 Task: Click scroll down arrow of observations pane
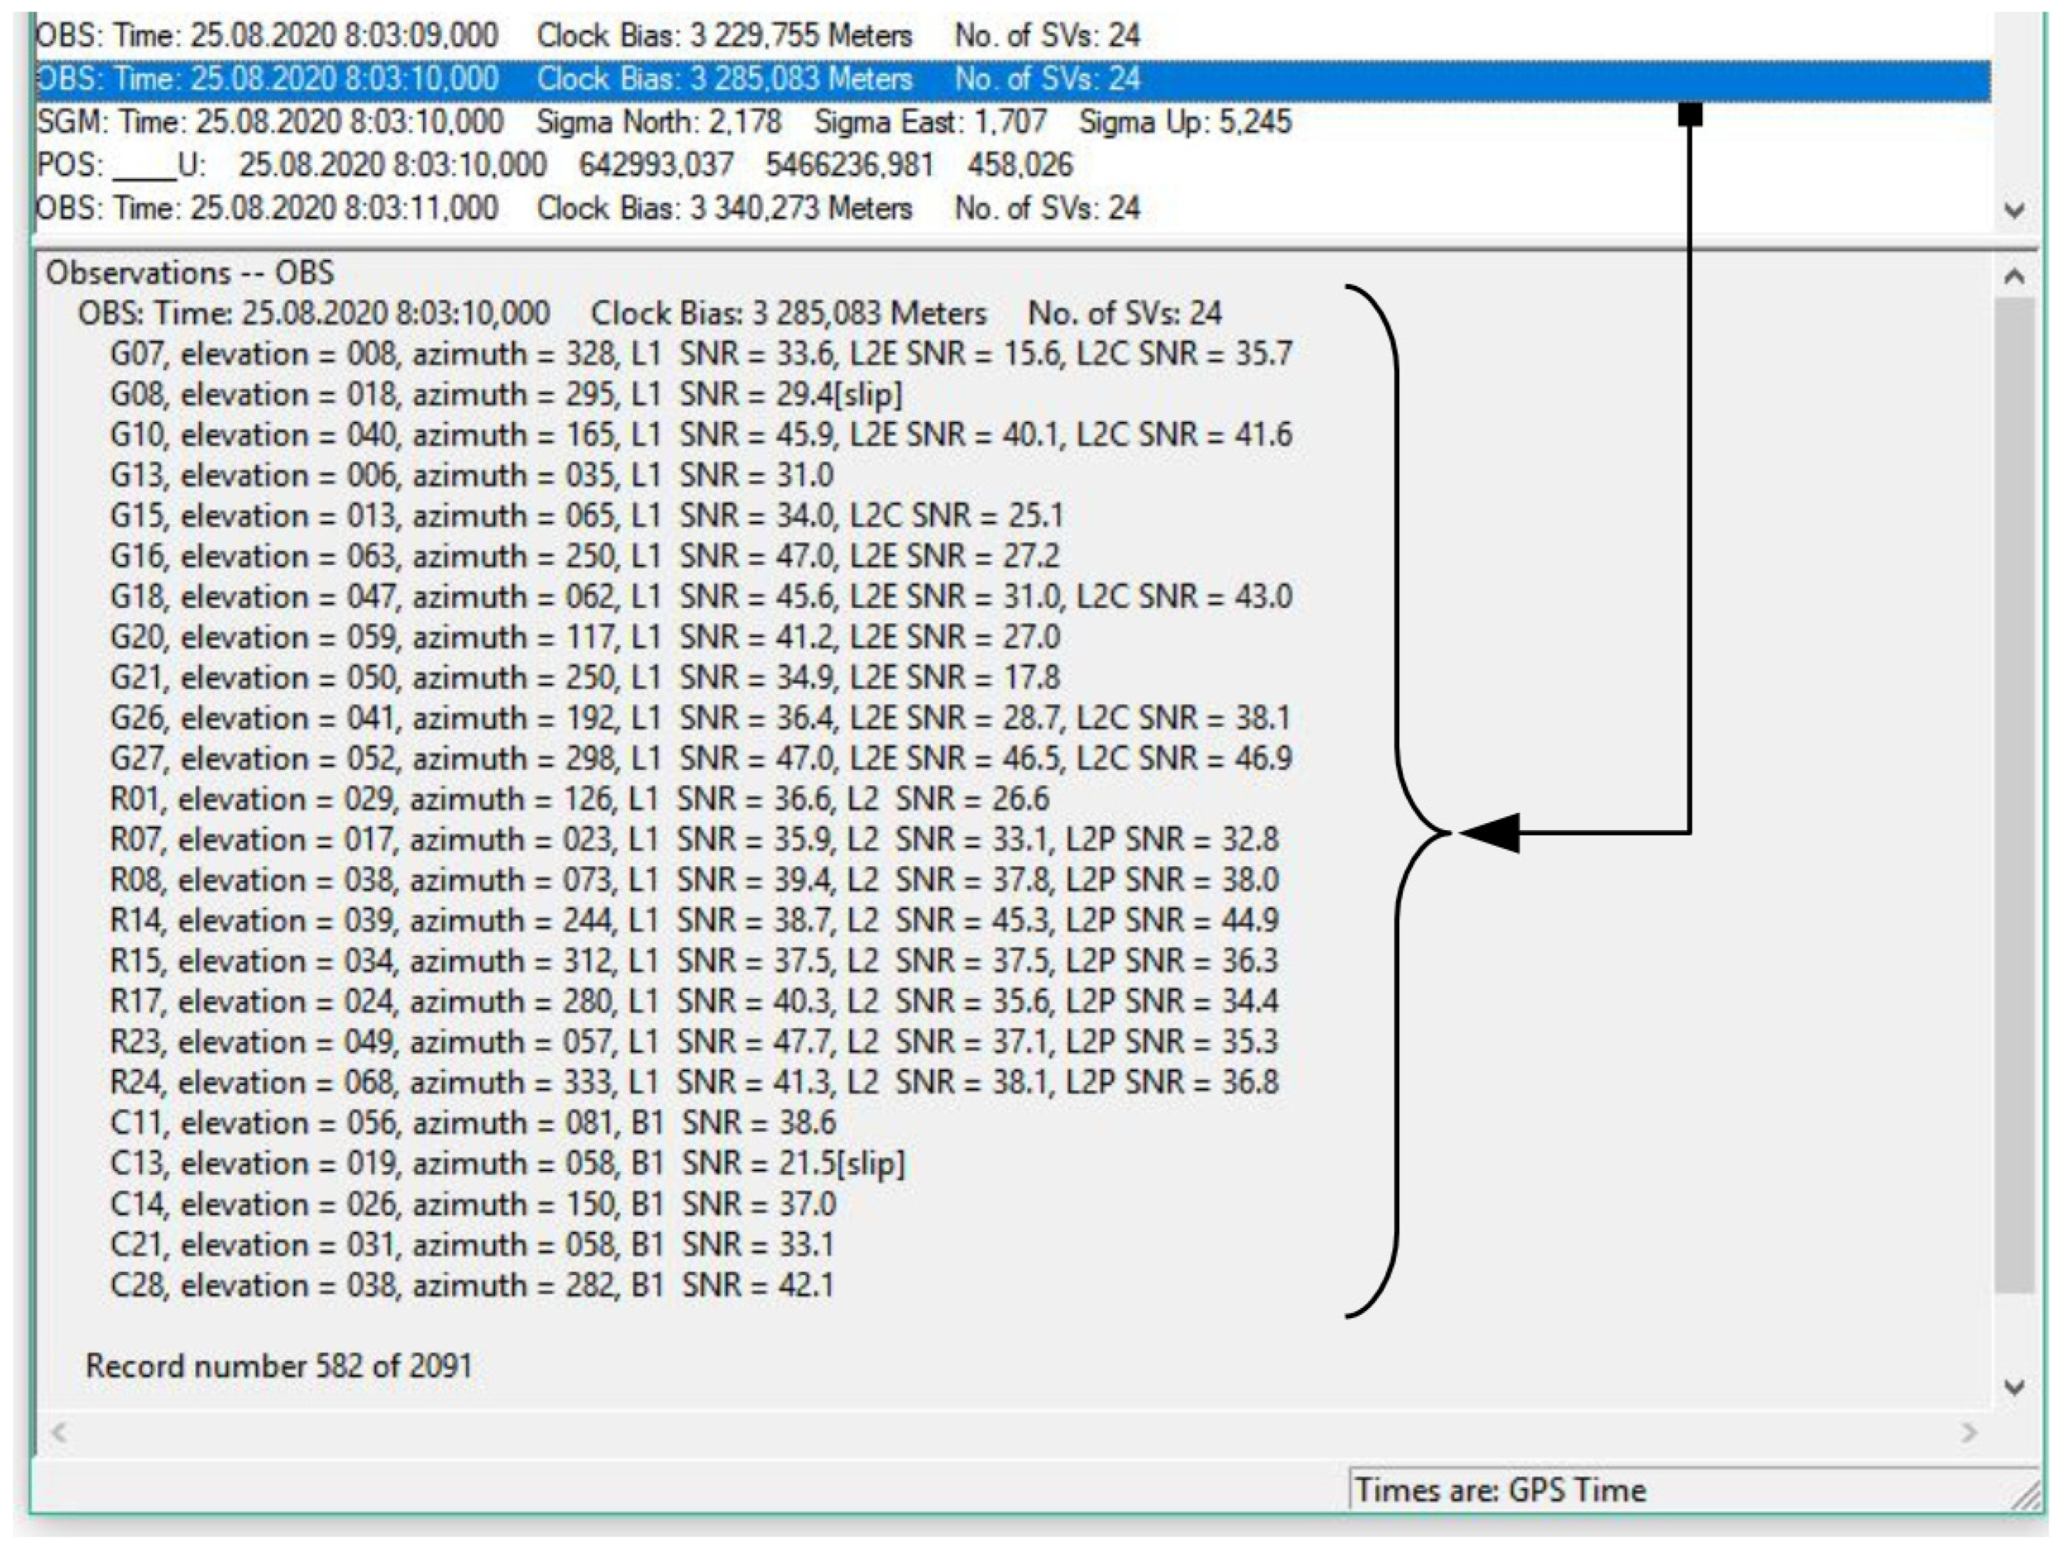click(2015, 1387)
